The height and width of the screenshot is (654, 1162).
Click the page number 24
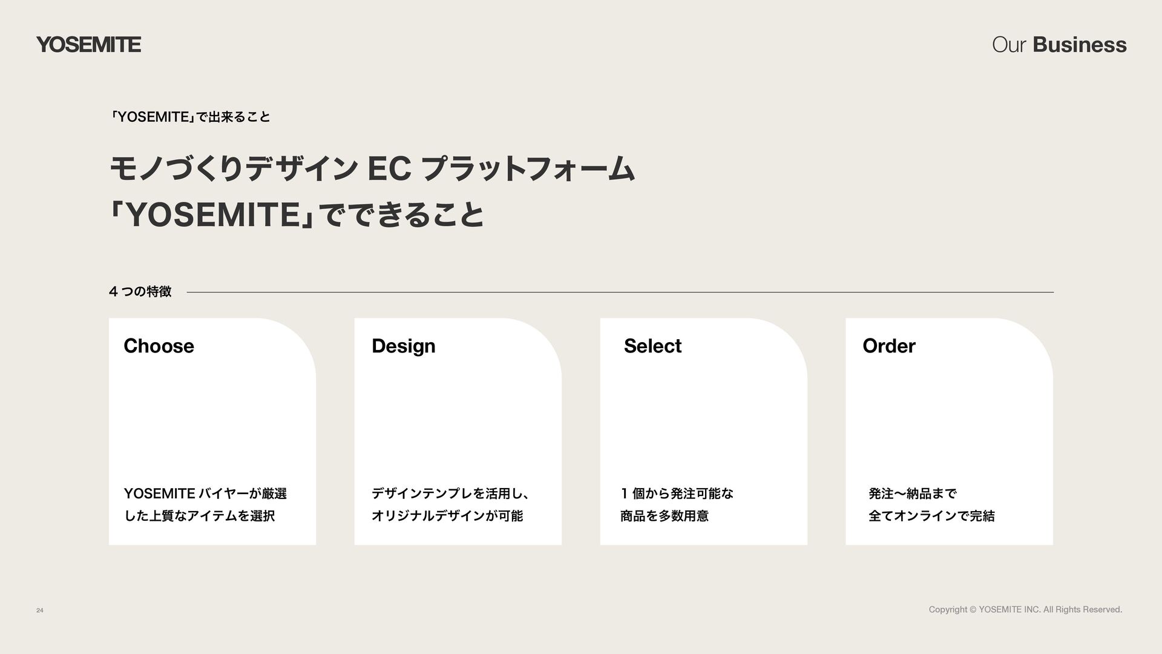pyautogui.click(x=40, y=610)
